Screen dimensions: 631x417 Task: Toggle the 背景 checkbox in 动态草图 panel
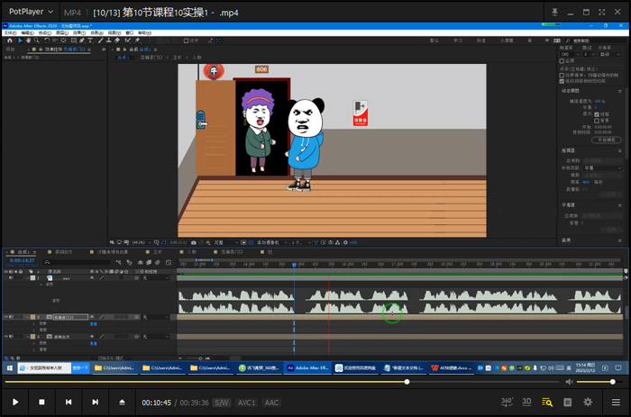click(597, 121)
